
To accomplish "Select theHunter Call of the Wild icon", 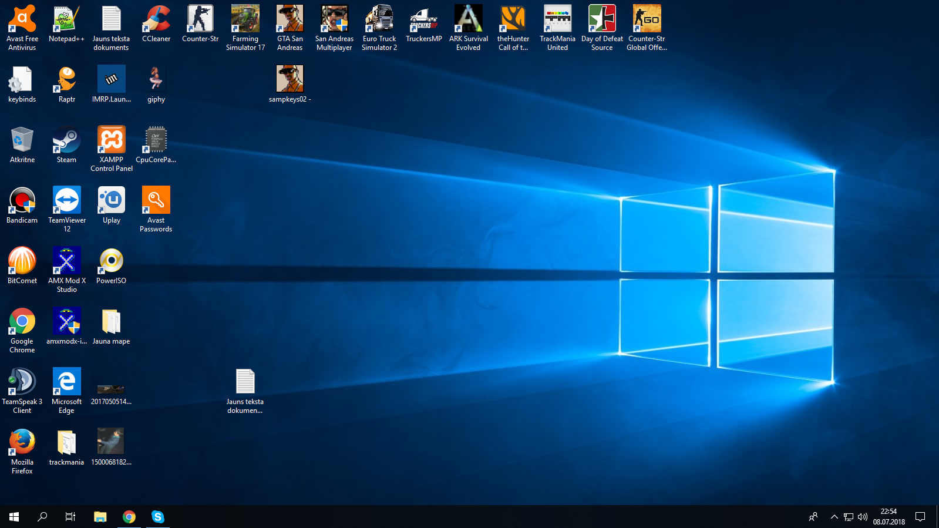I will pyautogui.click(x=513, y=28).
